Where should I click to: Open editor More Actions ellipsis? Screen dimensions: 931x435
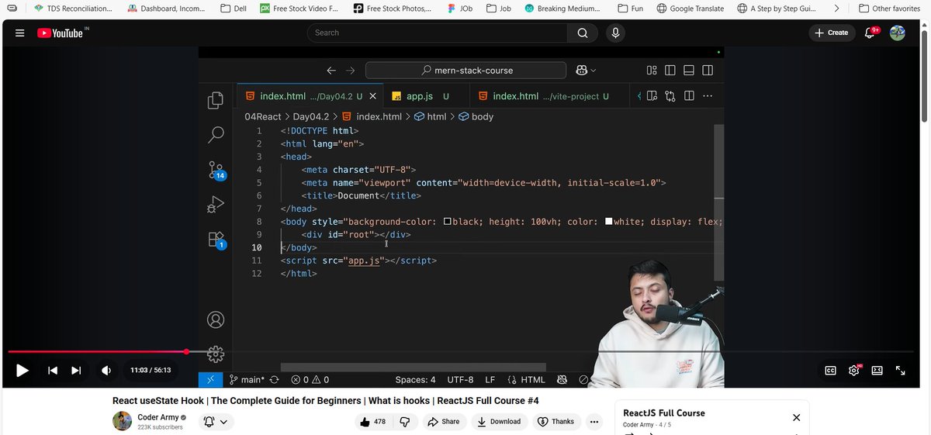click(x=707, y=96)
